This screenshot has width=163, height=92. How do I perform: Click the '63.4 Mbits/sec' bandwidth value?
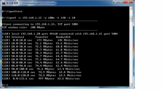(69, 69)
